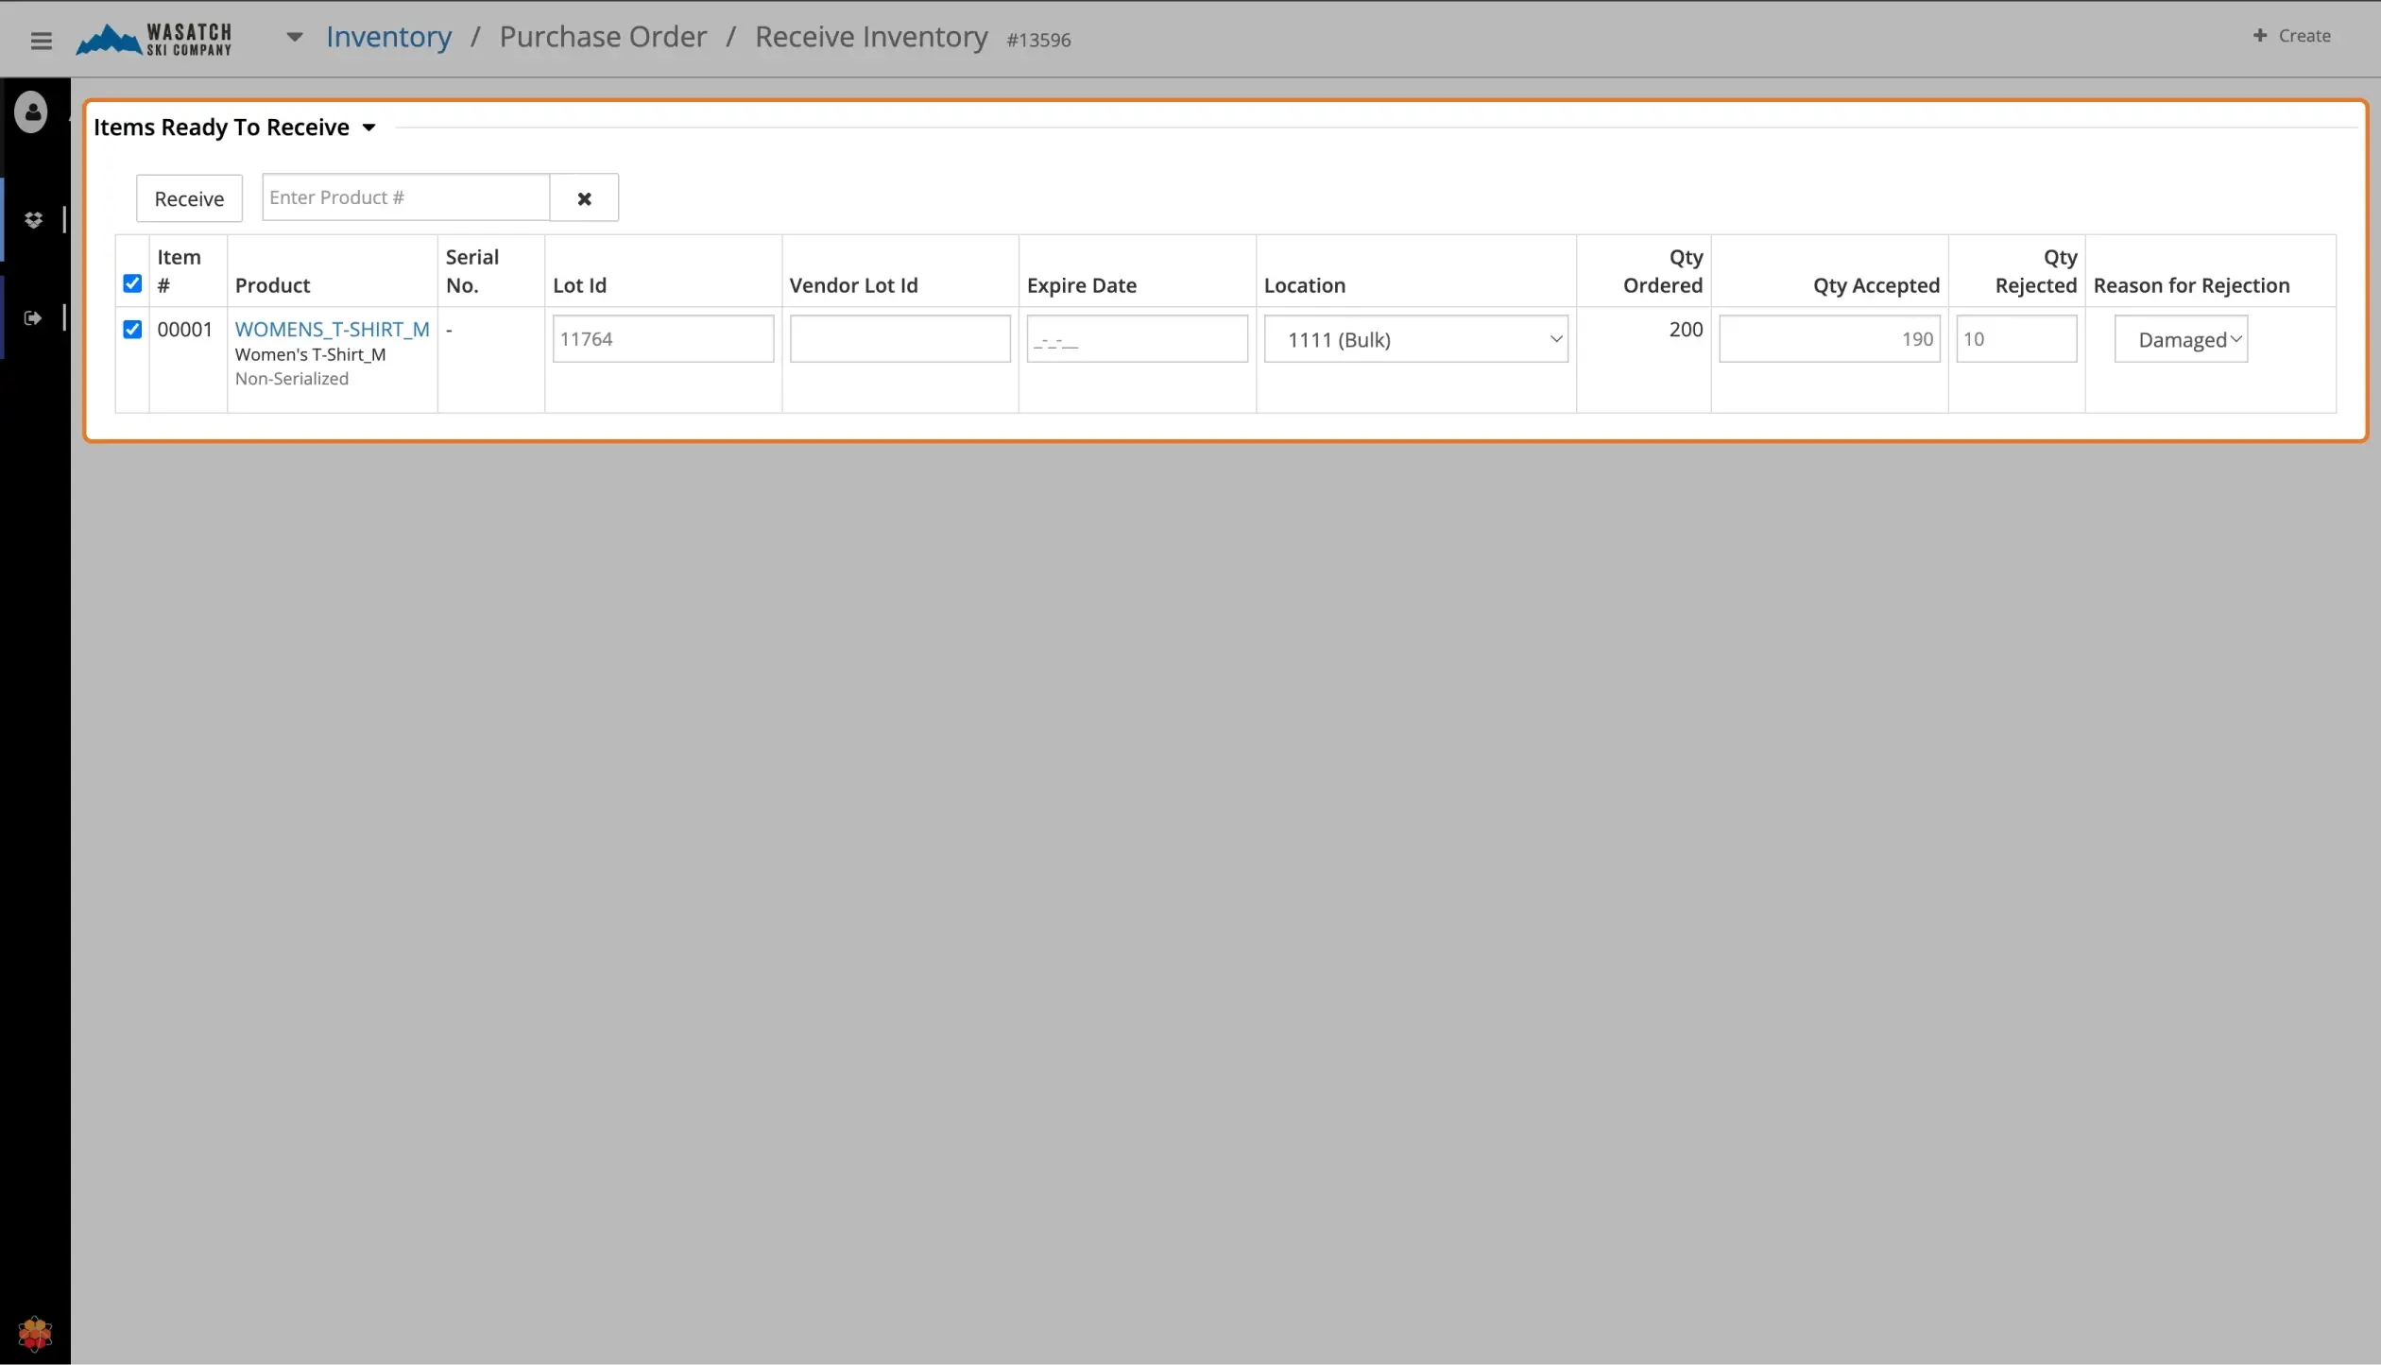Click the plus Create icon
The height and width of the screenshot is (1365, 2381).
[x=2259, y=36]
